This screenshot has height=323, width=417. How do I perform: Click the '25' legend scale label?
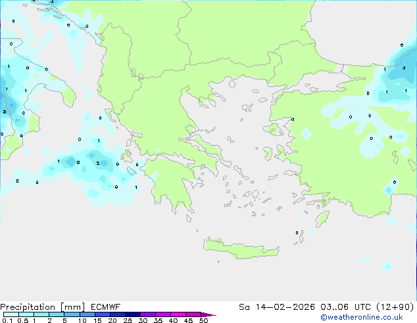[128, 320]
